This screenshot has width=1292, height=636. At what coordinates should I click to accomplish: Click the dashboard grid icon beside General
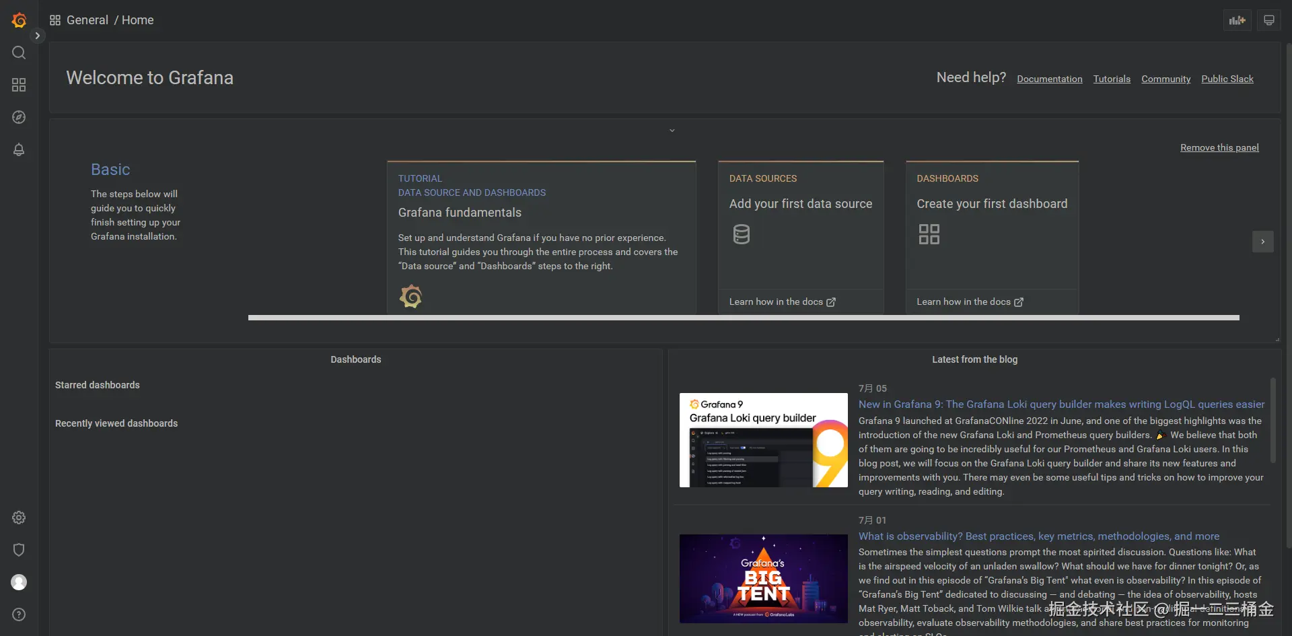click(55, 20)
